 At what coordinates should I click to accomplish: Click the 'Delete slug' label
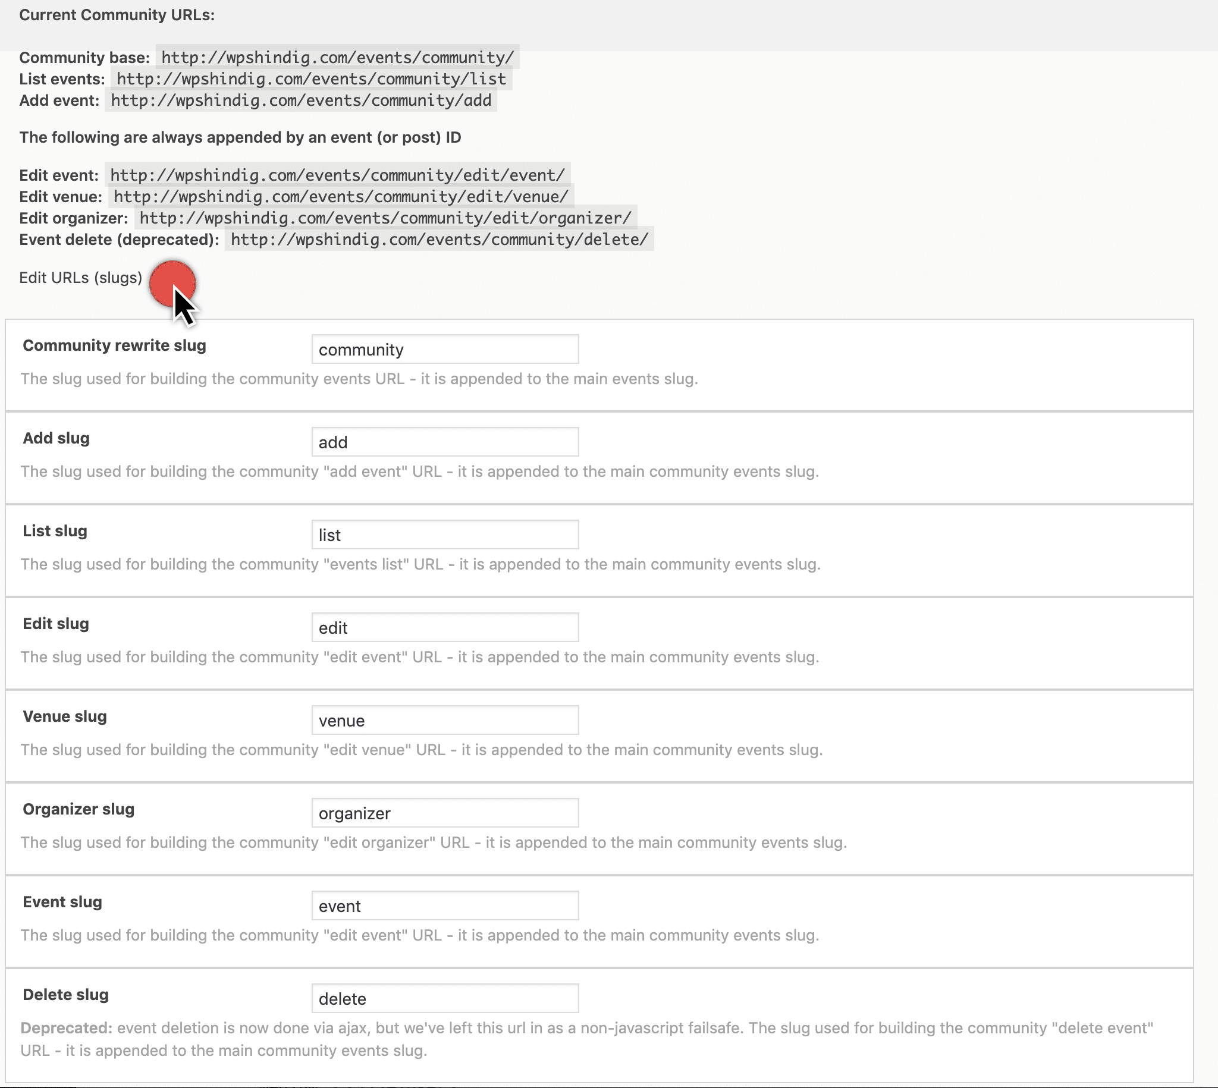[66, 995]
